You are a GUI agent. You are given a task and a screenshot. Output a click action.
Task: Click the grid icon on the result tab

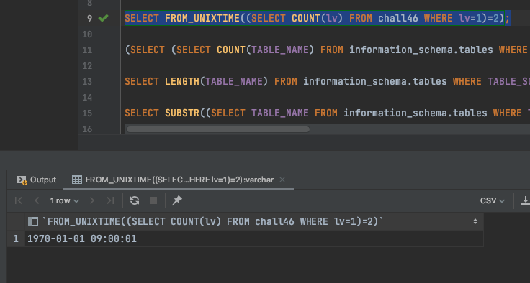click(x=77, y=180)
